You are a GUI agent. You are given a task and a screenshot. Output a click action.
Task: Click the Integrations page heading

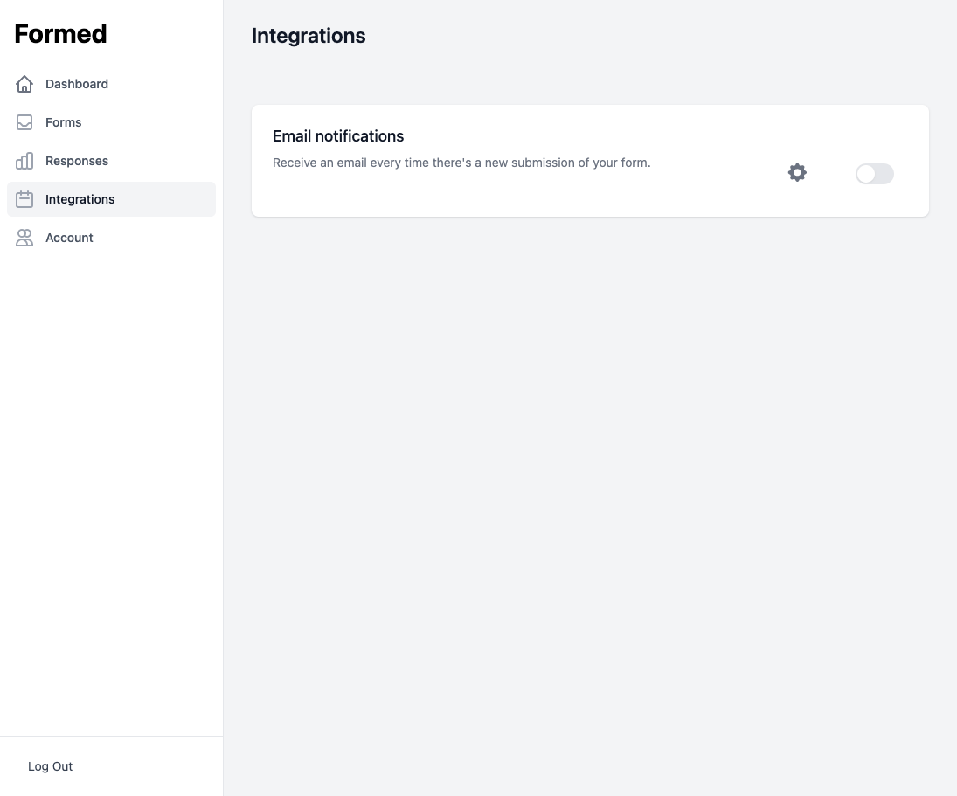309,36
